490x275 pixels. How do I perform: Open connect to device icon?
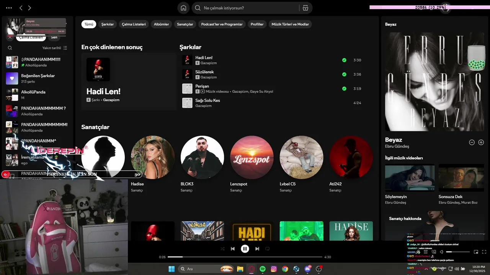[434, 252]
